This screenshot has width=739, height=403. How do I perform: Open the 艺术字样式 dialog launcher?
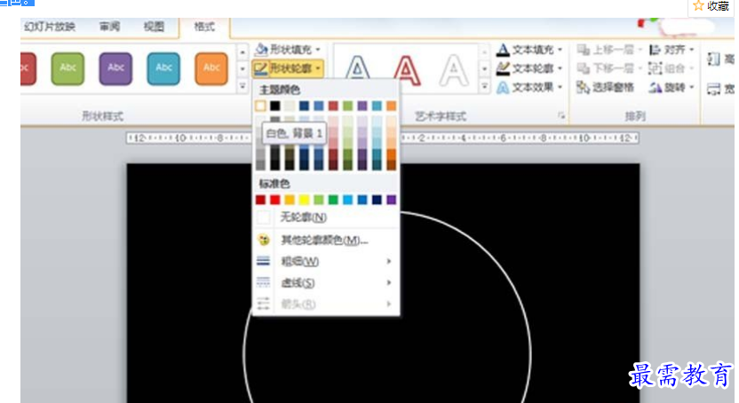coord(560,115)
